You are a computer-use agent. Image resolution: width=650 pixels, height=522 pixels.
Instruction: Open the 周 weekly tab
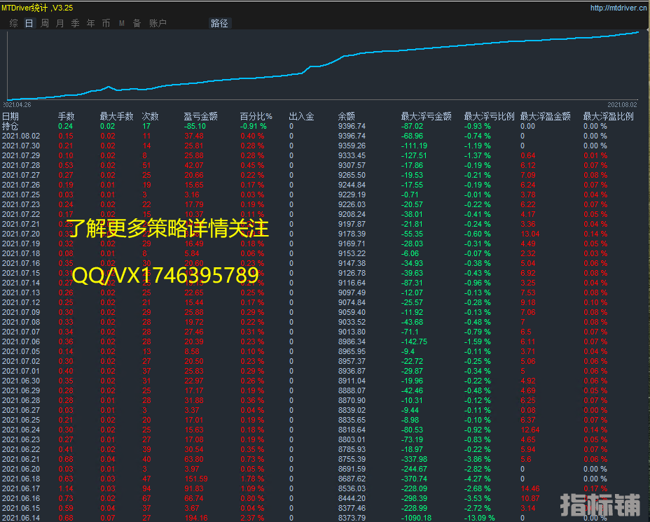[44, 23]
